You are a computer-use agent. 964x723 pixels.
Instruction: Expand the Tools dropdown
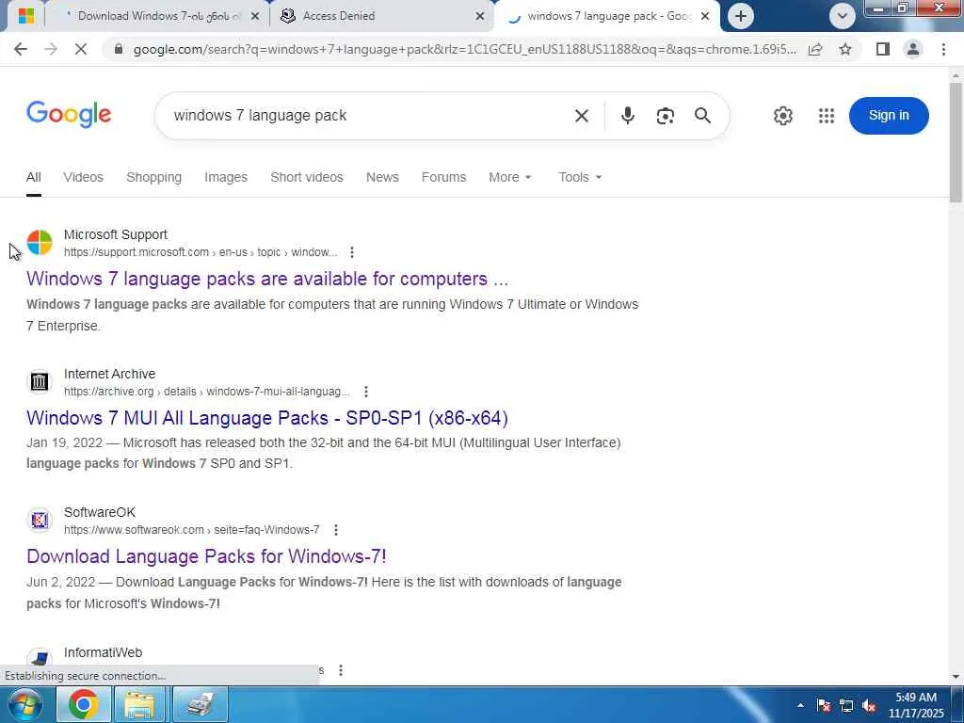tap(580, 178)
